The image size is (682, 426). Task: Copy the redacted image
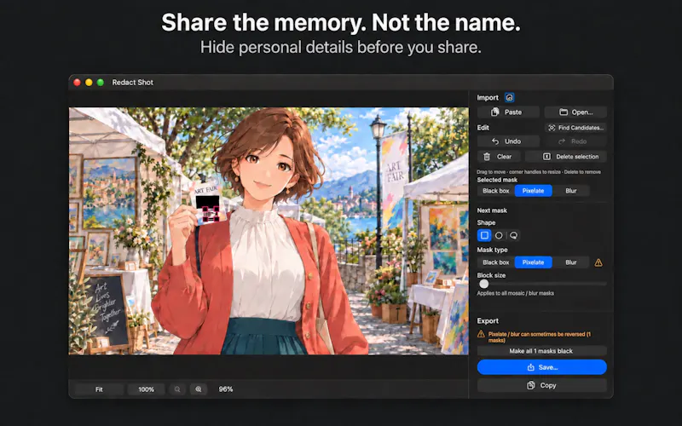coord(541,386)
